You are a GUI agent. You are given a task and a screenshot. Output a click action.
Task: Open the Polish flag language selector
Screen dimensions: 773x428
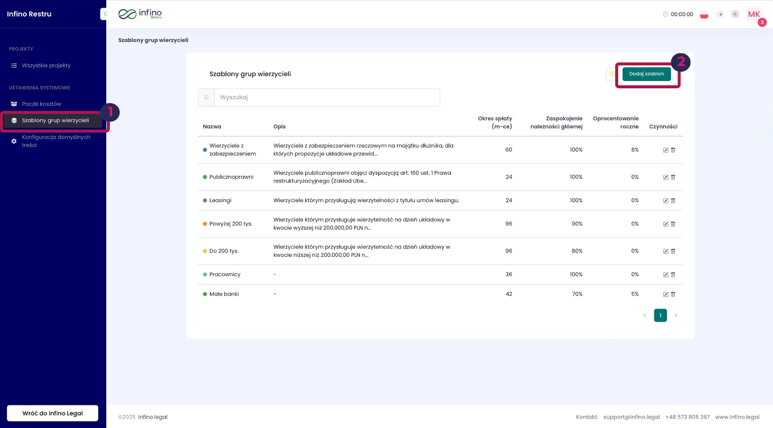coord(704,15)
